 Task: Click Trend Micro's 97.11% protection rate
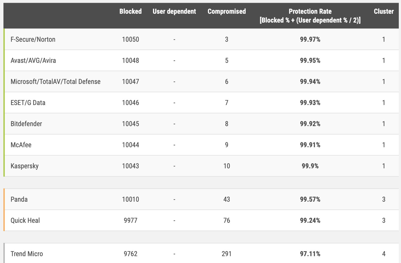310,254
